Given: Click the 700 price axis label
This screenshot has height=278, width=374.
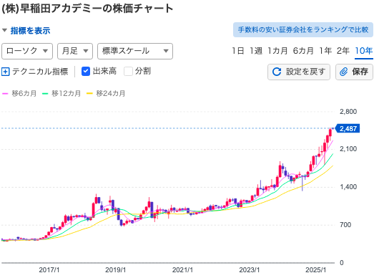Looking at the screenshot, I should tap(345, 225).
